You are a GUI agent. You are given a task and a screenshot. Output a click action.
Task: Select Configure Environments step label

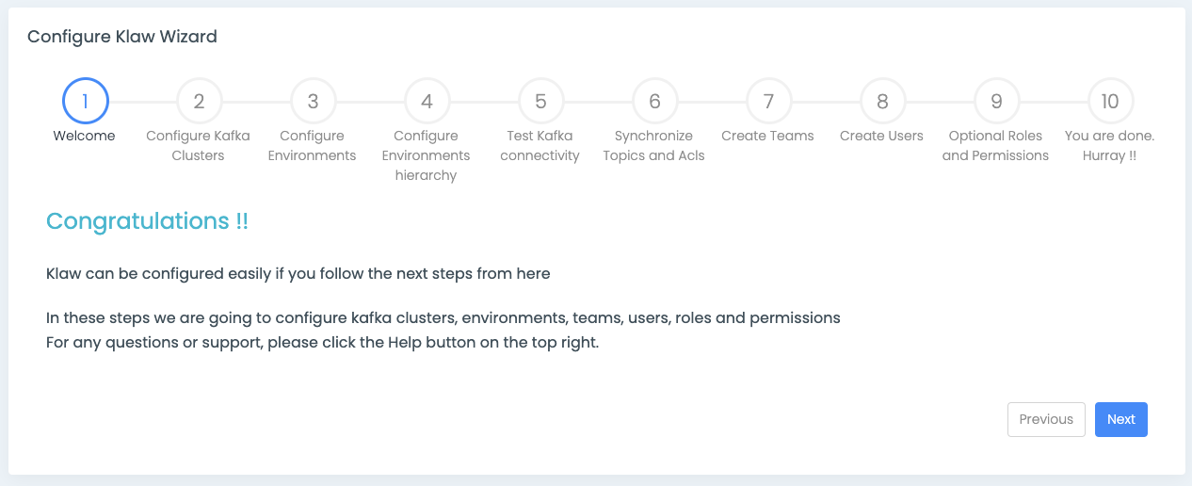[313, 146]
